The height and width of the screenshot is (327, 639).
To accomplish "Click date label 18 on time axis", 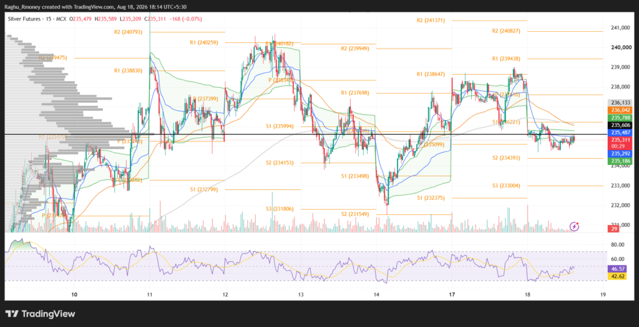I will click(x=527, y=294).
